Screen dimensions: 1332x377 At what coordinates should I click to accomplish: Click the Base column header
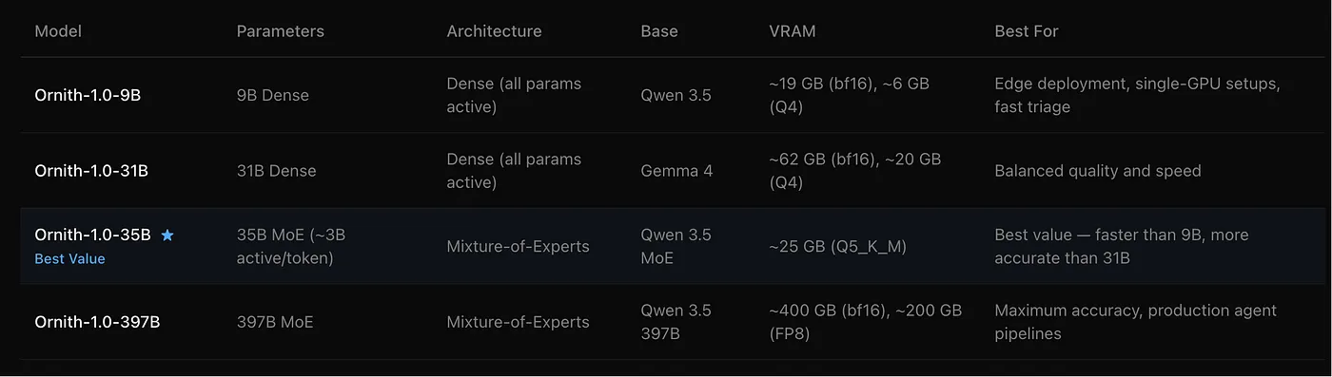click(x=659, y=31)
